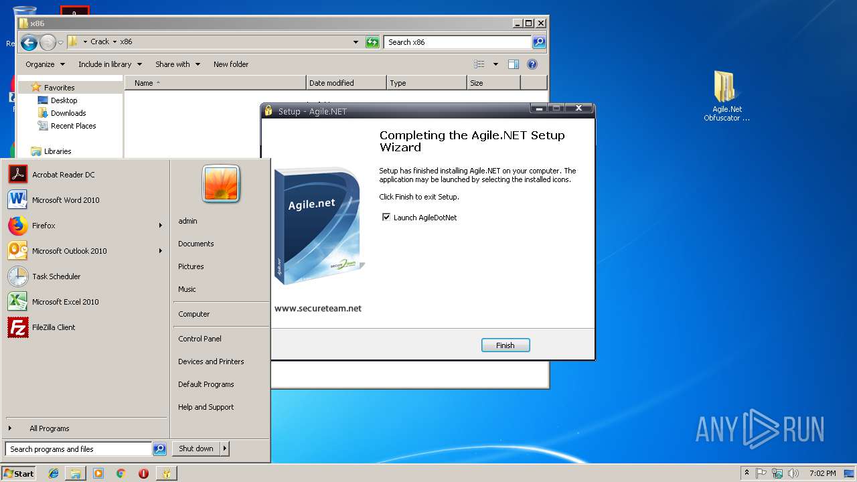Click search magnifier in Explorer window

539,42
